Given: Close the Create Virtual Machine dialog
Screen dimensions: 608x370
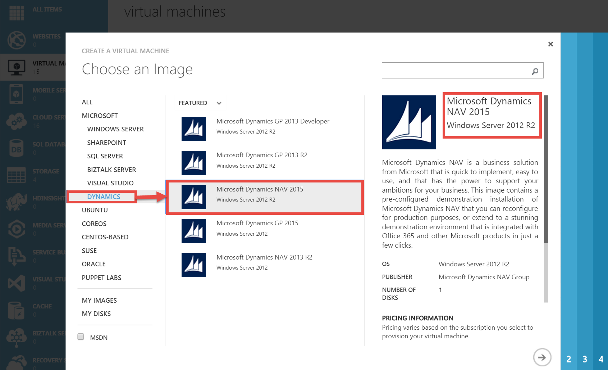Looking at the screenshot, I should point(550,44).
